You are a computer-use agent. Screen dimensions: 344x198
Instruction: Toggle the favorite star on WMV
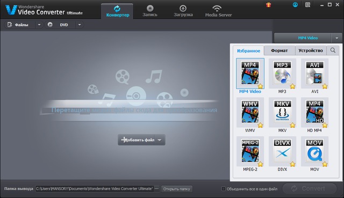pos(260,125)
